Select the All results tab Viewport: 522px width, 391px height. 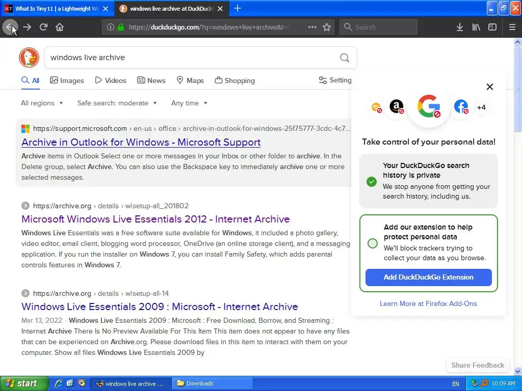(30, 80)
